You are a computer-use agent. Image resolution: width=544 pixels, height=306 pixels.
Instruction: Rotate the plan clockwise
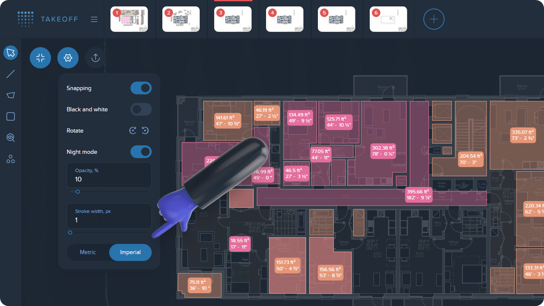coord(133,130)
